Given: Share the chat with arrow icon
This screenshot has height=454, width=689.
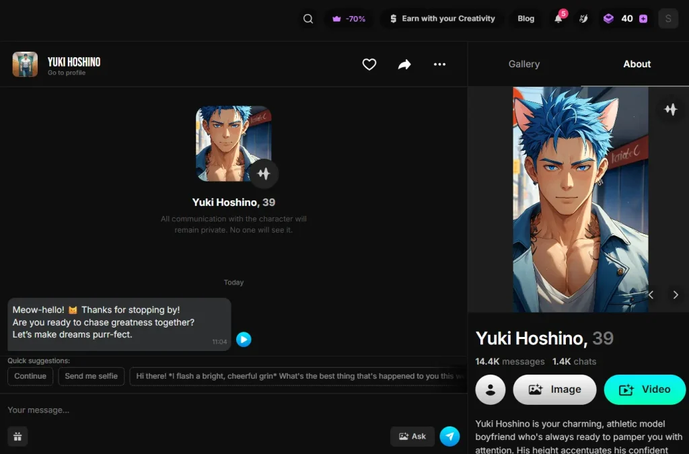Looking at the screenshot, I should pos(404,65).
